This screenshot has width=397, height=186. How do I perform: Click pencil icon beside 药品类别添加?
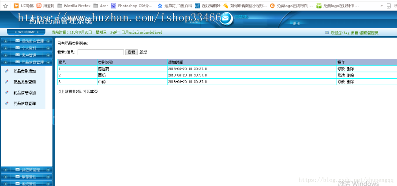tap(7, 71)
